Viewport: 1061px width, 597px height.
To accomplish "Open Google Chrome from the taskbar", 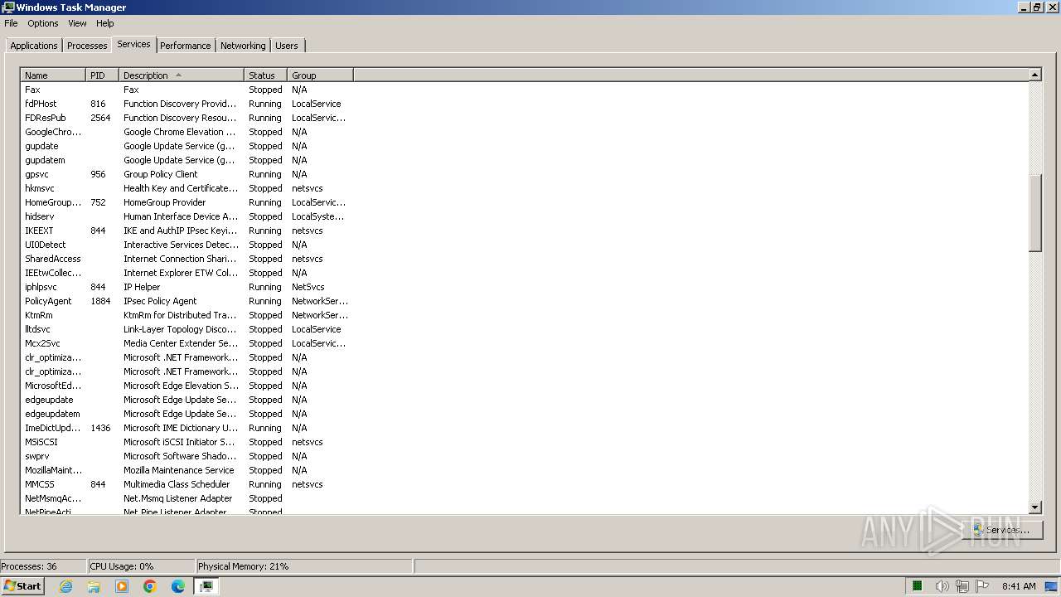I will pyautogui.click(x=150, y=586).
